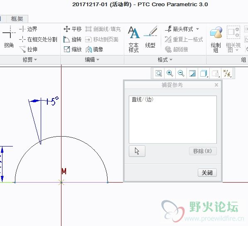Image resolution: width=248 pixels, height=226 pixels.
Task: Select 直线/(边) entry in reference list
Action: [x=142, y=99]
